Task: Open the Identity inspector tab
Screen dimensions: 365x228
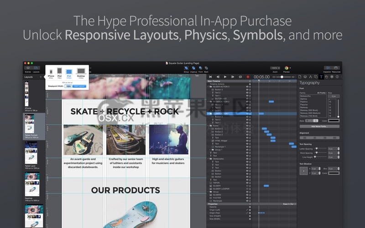Action: pyautogui.click(x=337, y=77)
